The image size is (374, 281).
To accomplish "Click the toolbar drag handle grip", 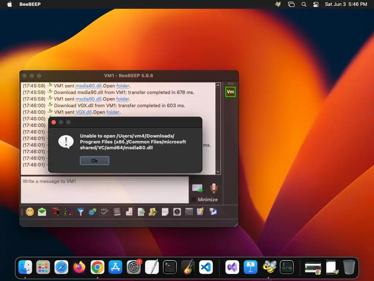I will pos(22,212).
